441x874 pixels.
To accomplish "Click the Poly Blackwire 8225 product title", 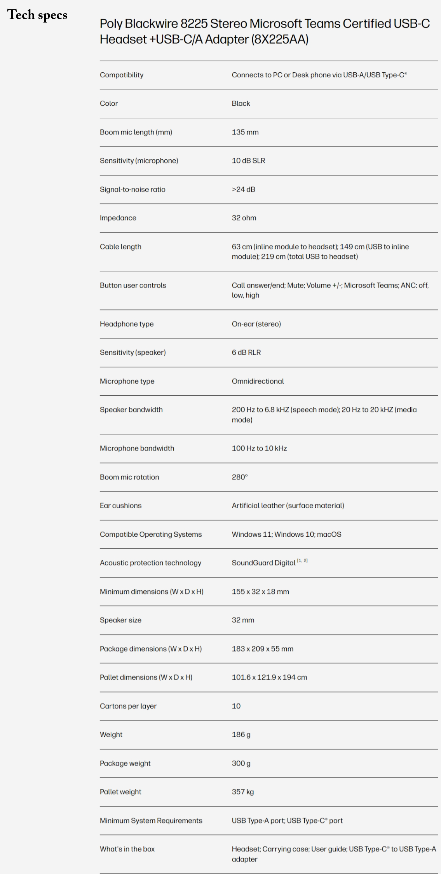I will tap(265, 31).
